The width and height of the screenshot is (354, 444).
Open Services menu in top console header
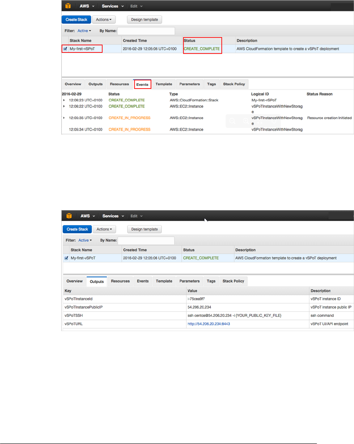click(x=113, y=6)
